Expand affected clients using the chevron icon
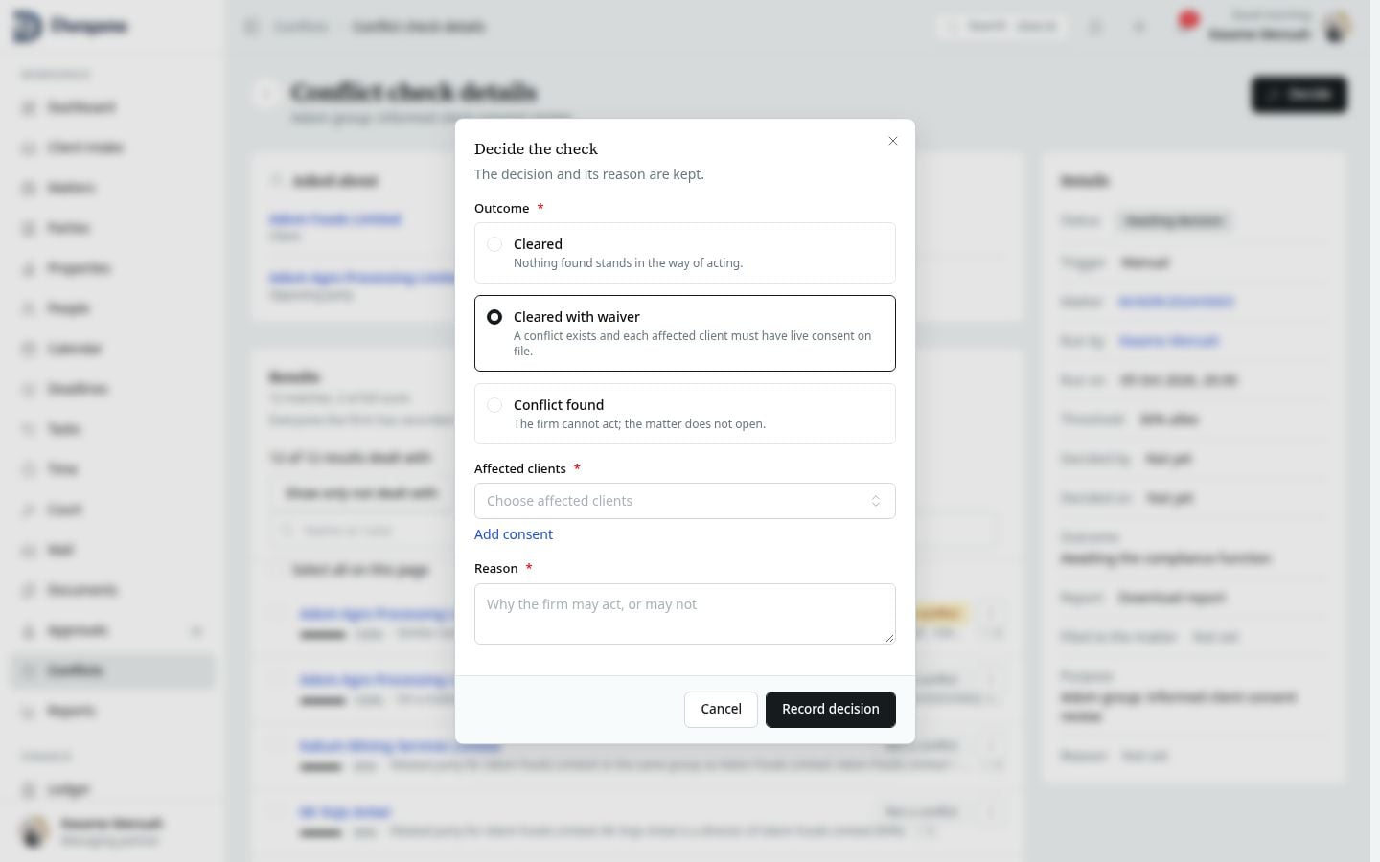This screenshot has width=1380, height=862. tap(876, 501)
